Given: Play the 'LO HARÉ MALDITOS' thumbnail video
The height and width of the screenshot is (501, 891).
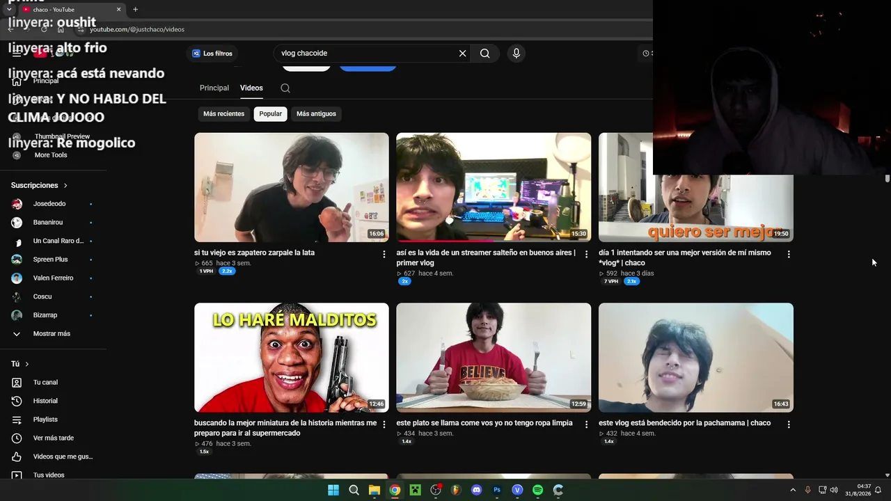Looking at the screenshot, I should [292, 358].
